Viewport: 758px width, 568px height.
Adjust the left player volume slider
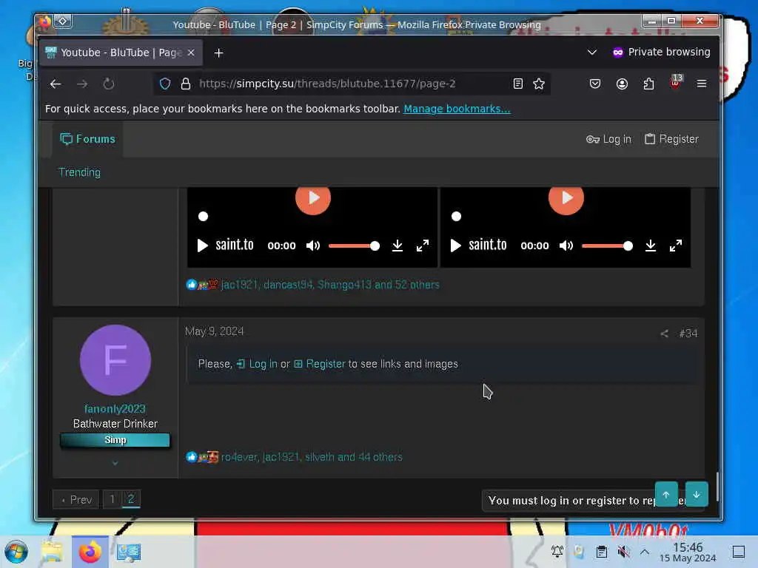[x=355, y=246]
